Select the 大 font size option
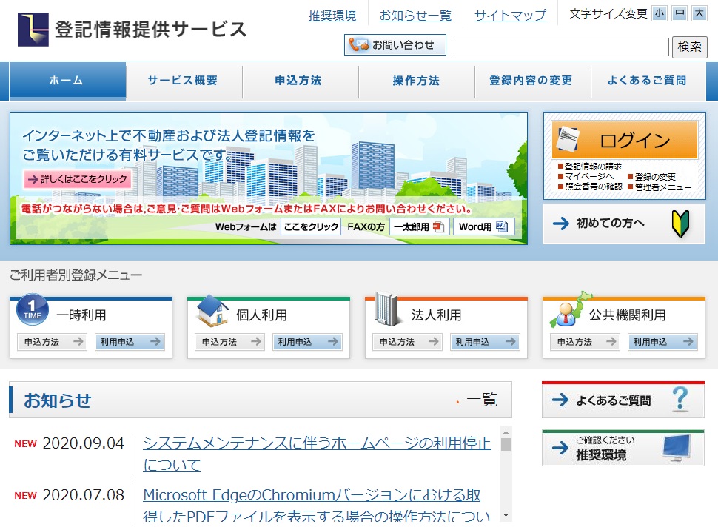Viewport: 718px width, 527px height. (699, 13)
